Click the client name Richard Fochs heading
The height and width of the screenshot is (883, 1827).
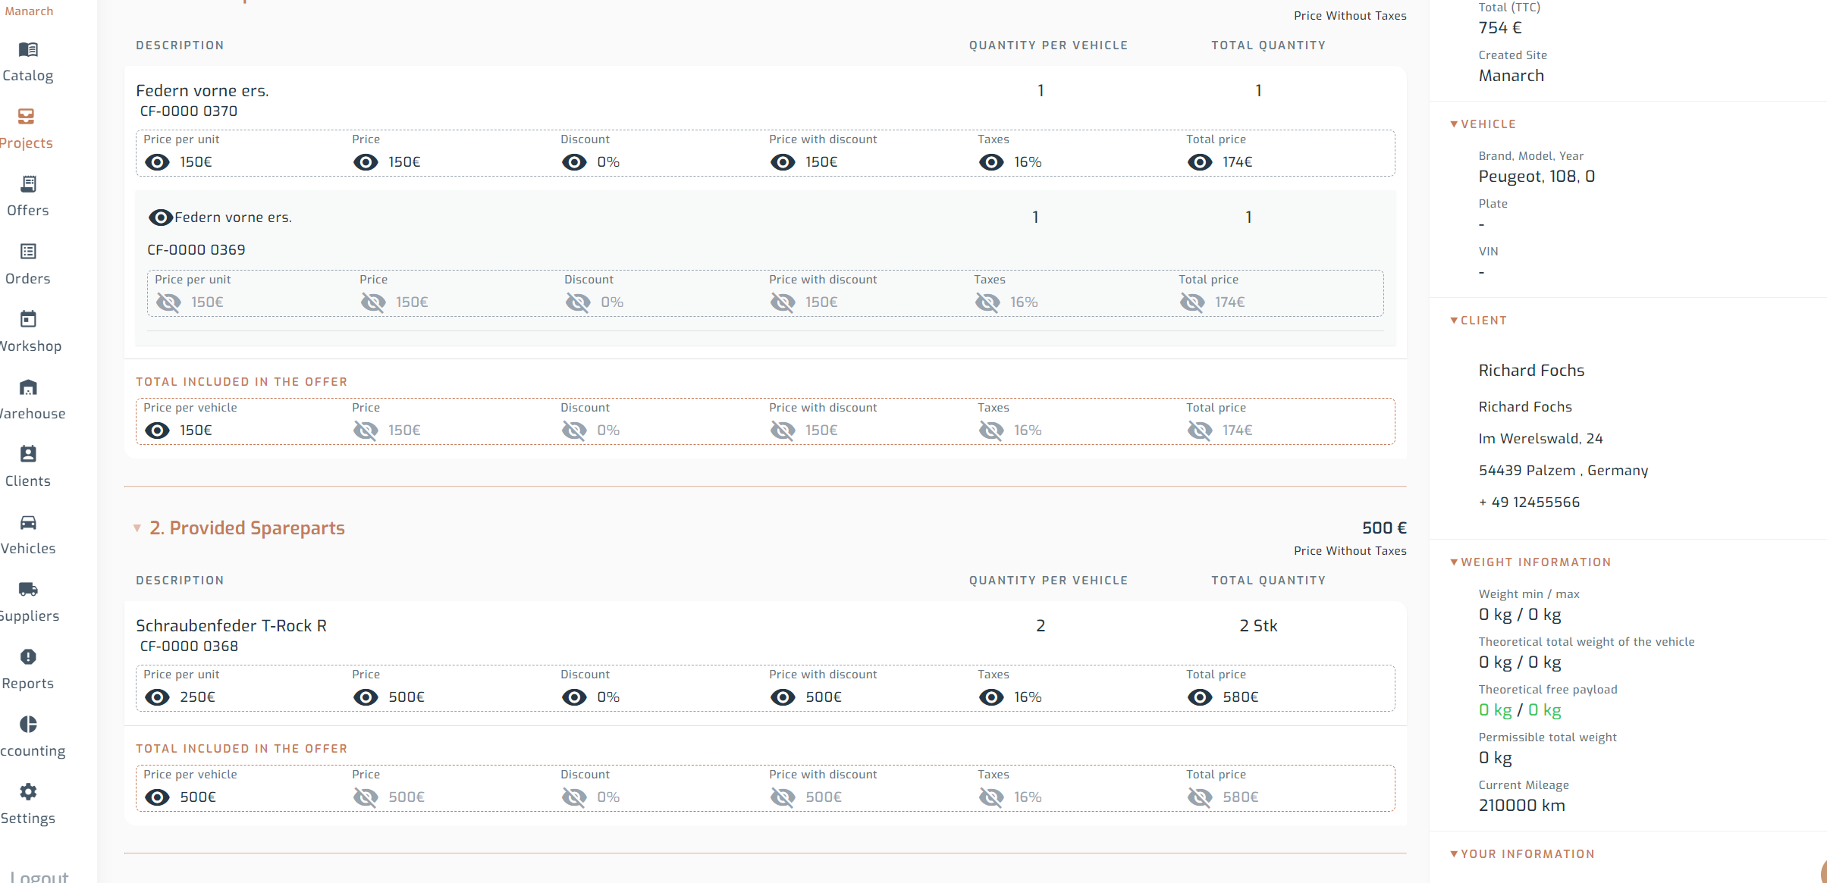1531,371
